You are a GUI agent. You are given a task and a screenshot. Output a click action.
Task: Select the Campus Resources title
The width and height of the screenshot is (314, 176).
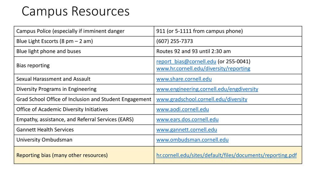pyautogui.click(x=75, y=11)
